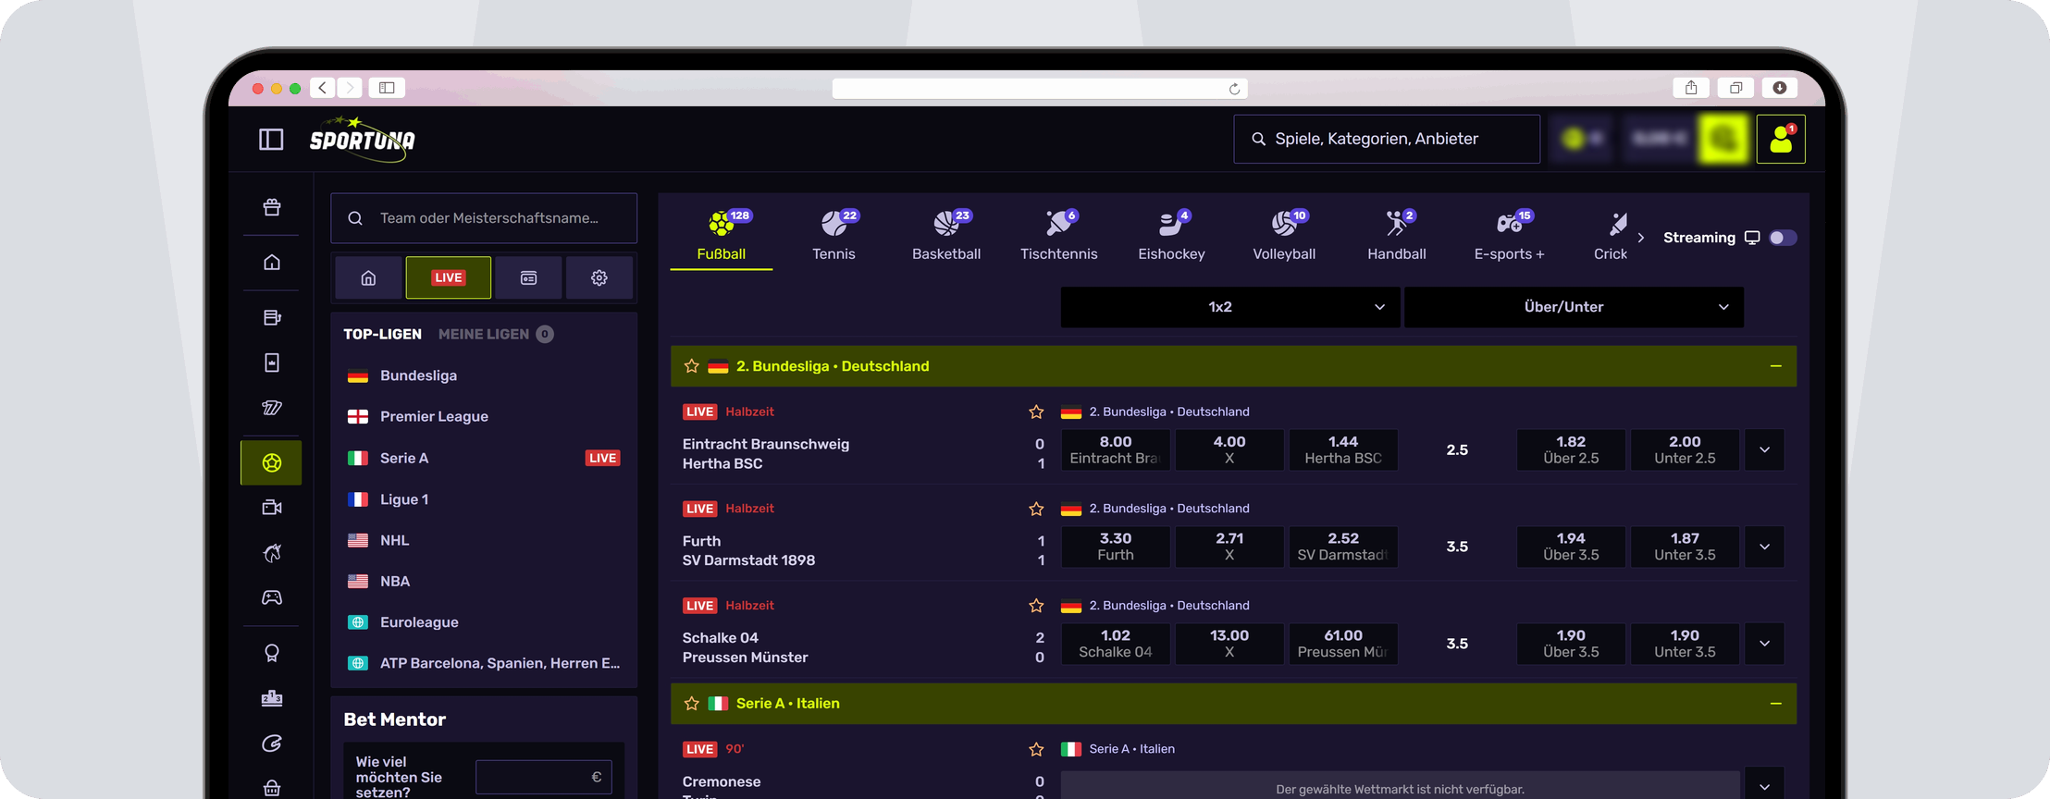This screenshot has width=2050, height=799.
Task: Select the E-sports + tab
Action: tap(1510, 236)
